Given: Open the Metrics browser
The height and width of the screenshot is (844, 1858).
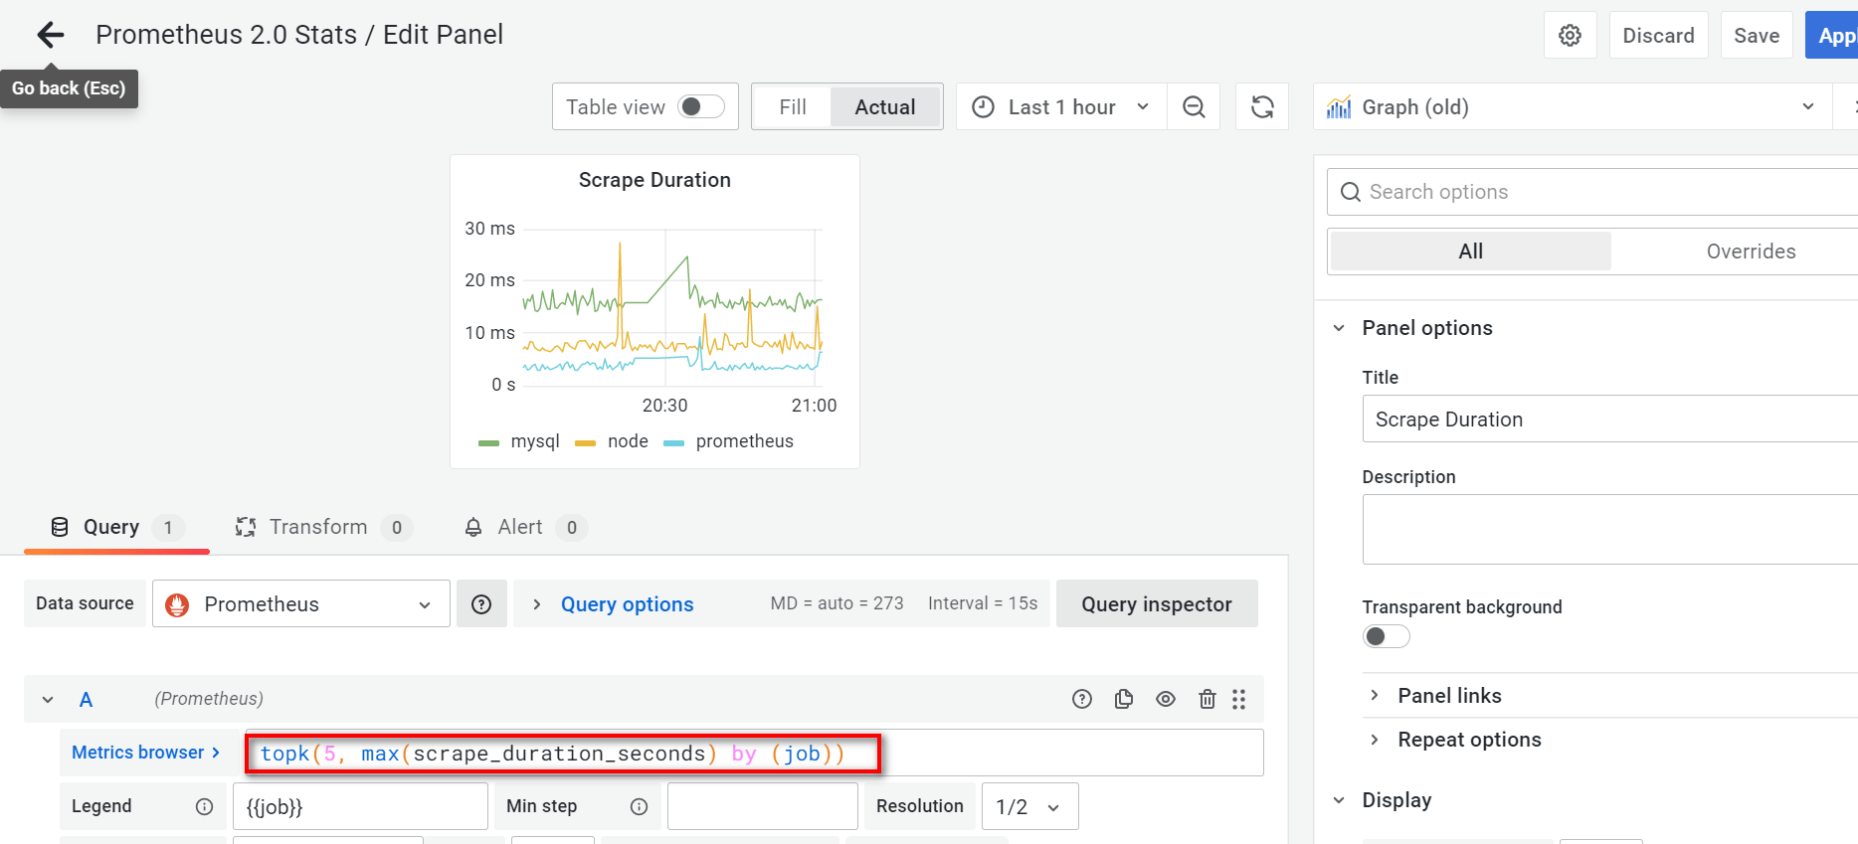Looking at the screenshot, I should pos(145,753).
